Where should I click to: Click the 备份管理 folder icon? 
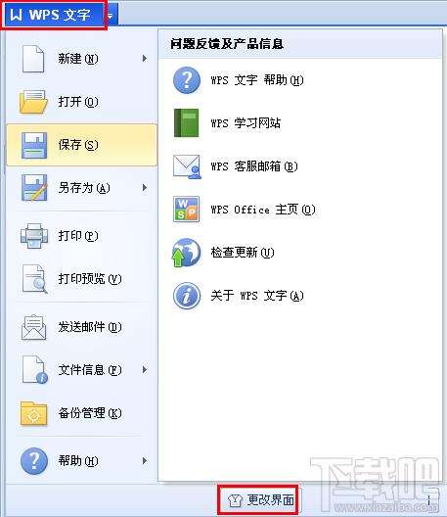click(x=33, y=413)
